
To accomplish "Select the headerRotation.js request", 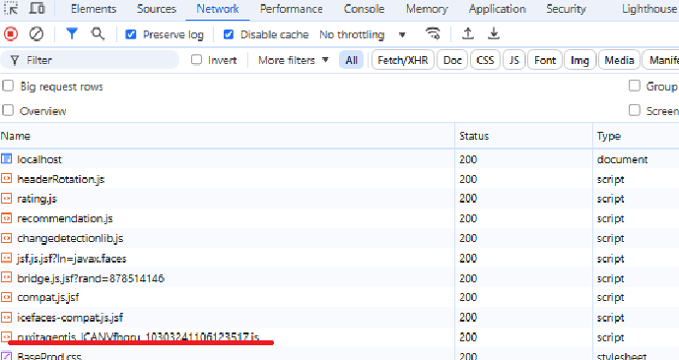I will tap(339, 179).
